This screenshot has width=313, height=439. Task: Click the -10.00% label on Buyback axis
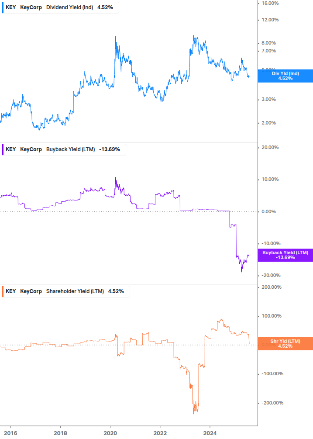(x=271, y=244)
